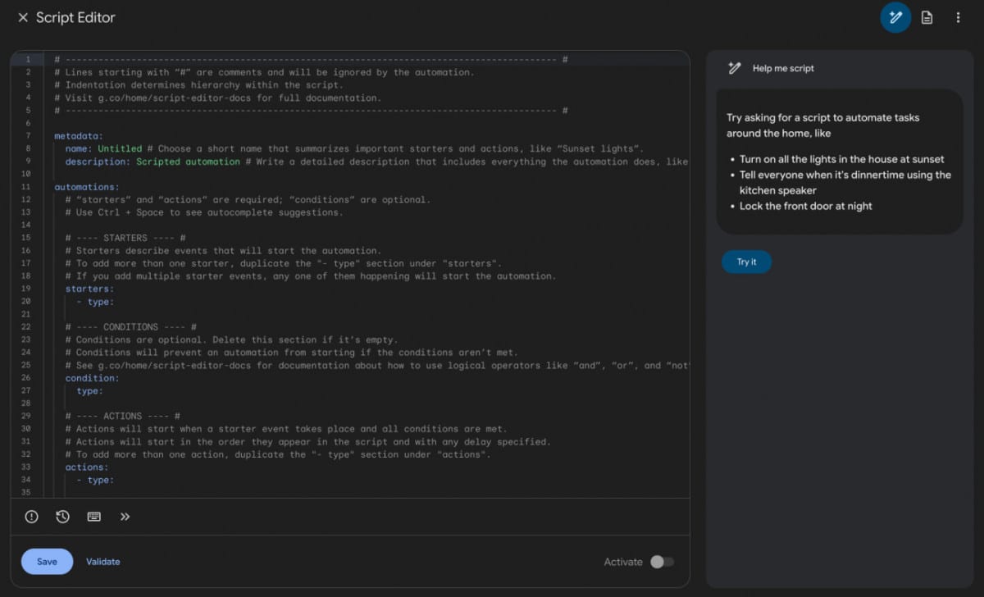This screenshot has width=984, height=597.
Task: Save the script
Action: 47,562
